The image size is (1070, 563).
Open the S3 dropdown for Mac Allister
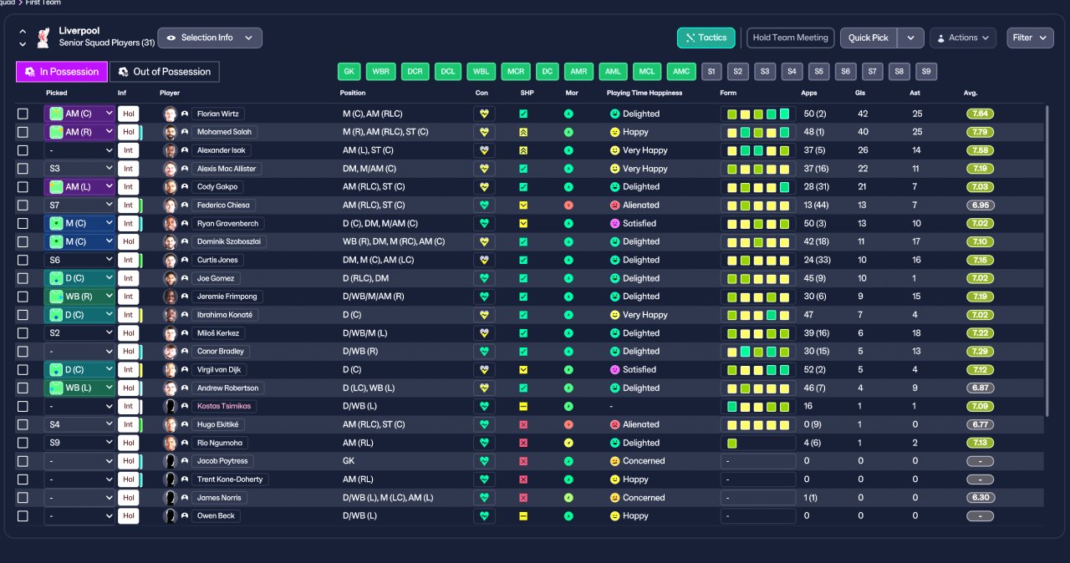pos(79,169)
